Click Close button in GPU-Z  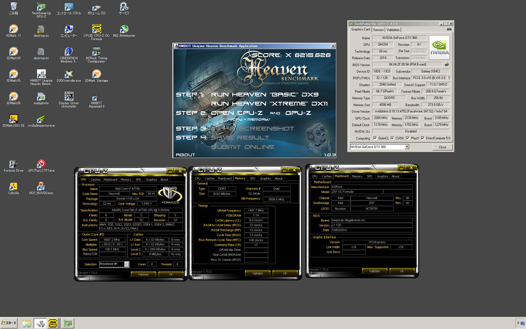tap(442, 147)
